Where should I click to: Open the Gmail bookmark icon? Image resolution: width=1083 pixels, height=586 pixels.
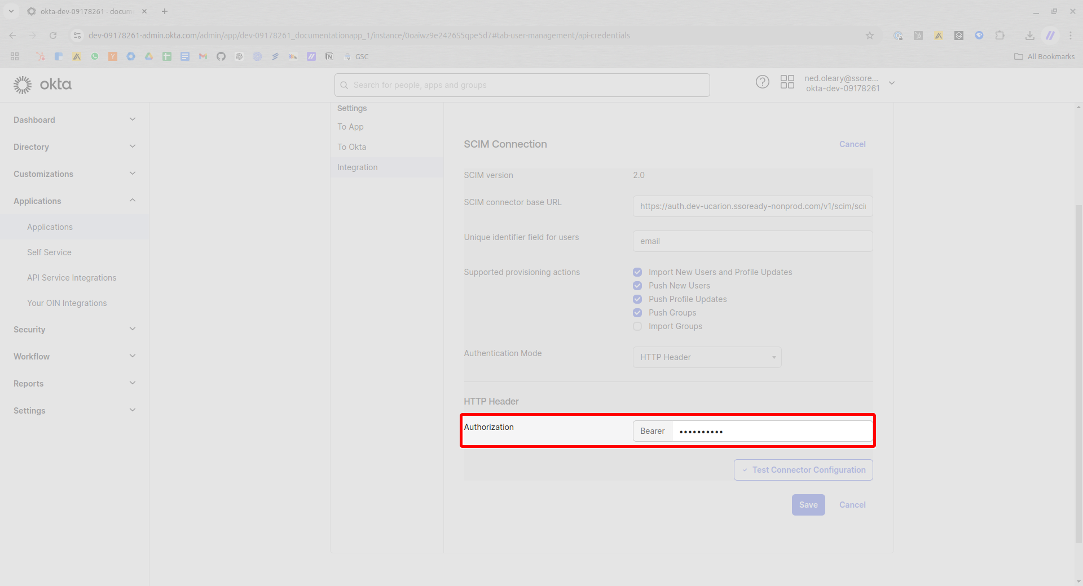click(x=203, y=56)
